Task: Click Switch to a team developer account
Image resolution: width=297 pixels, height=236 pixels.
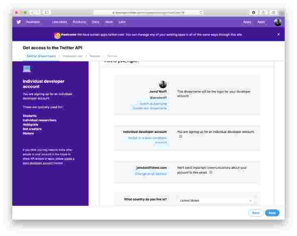Action: coord(148,140)
